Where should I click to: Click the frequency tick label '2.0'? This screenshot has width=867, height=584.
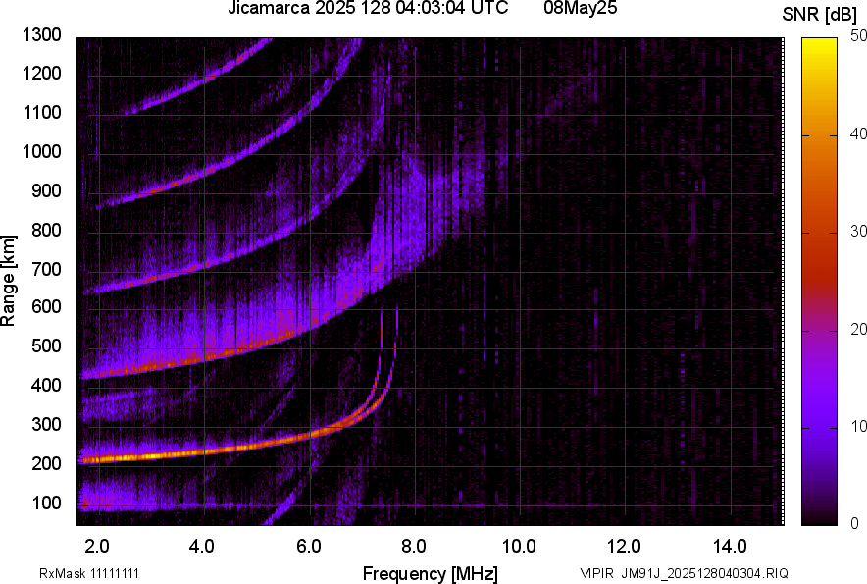pyautogui.click(x=97, y=547)
